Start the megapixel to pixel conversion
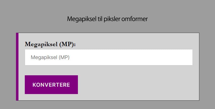 click(x=51, y=85)
